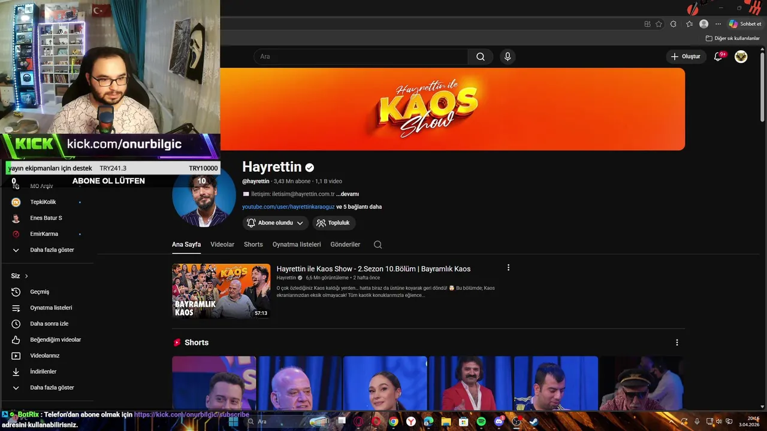Viewport: 767px width, 431px height.
Task: Click the kick.com/onurbilgic/subscribe chat link
Action: click(x=191, y=414)
